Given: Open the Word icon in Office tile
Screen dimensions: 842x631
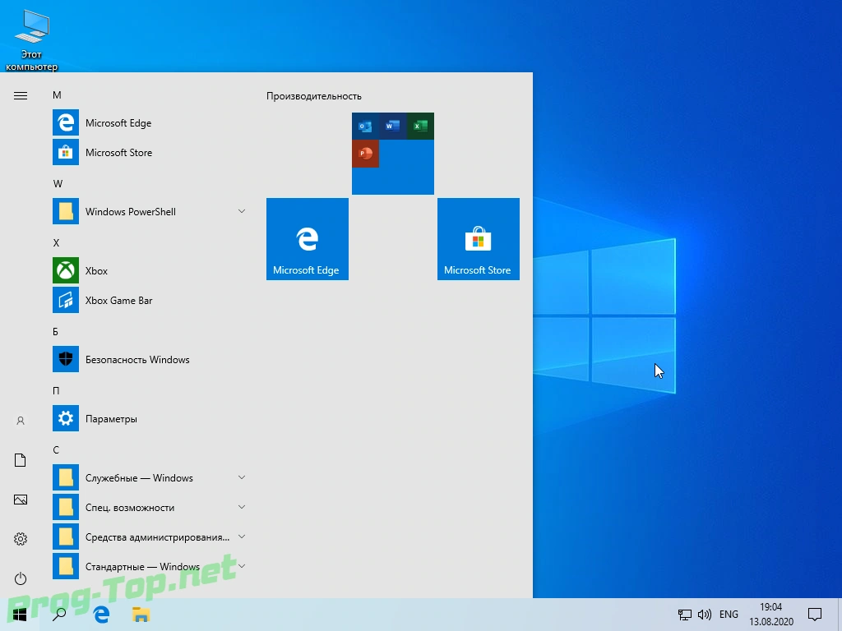Looking at the screenshot, I should coord(392,126).
